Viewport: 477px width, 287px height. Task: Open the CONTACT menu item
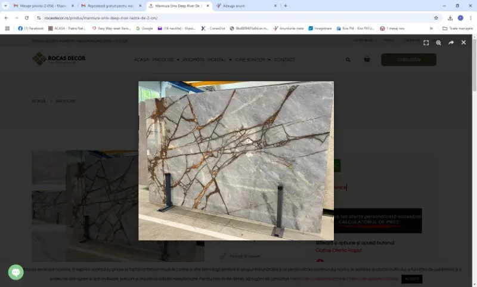pos(284,60)
